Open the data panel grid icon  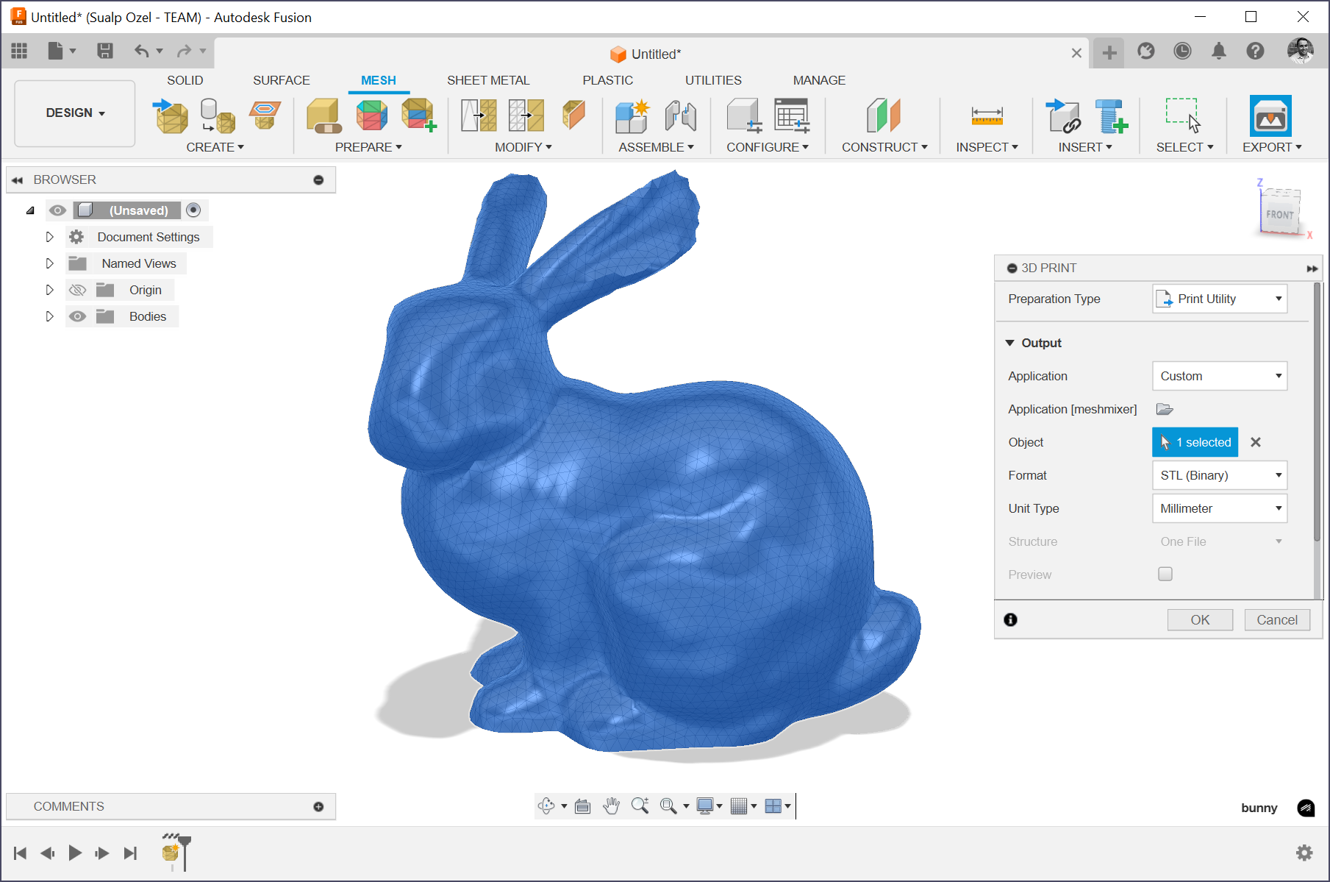coord(19,51)
